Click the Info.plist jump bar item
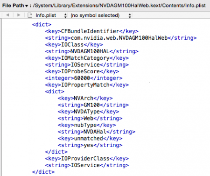 coord(46,15)
